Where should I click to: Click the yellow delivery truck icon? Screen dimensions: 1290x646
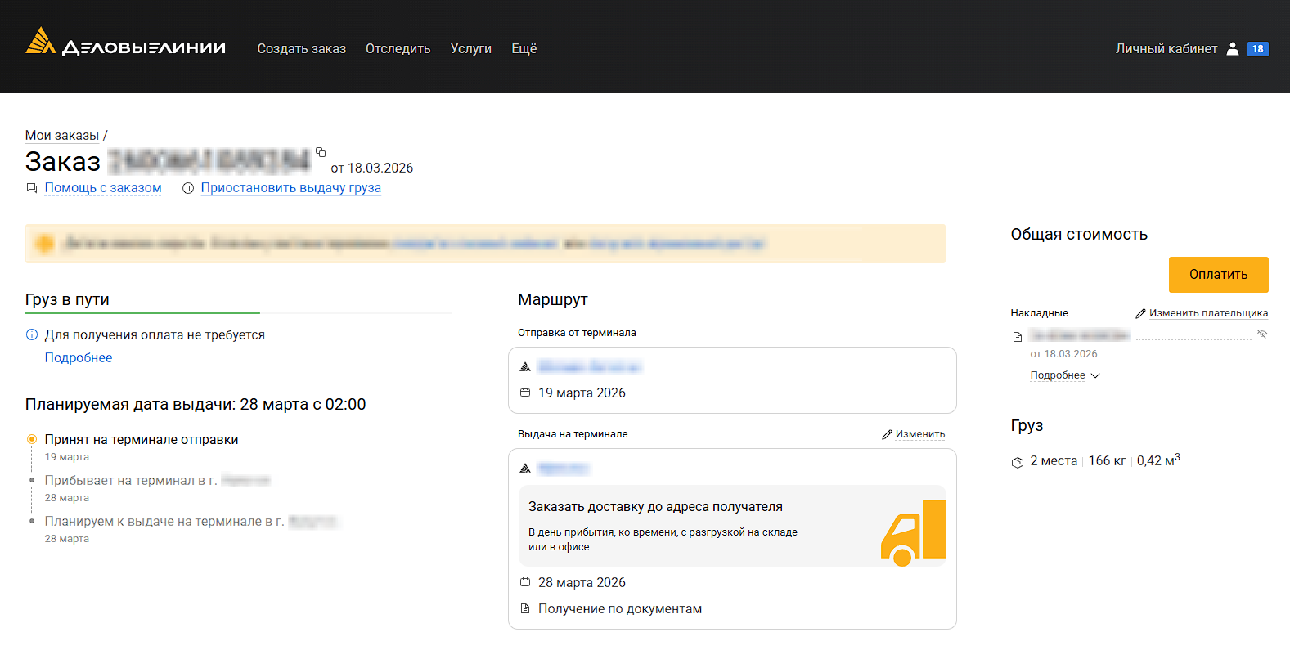pos(913,532)
